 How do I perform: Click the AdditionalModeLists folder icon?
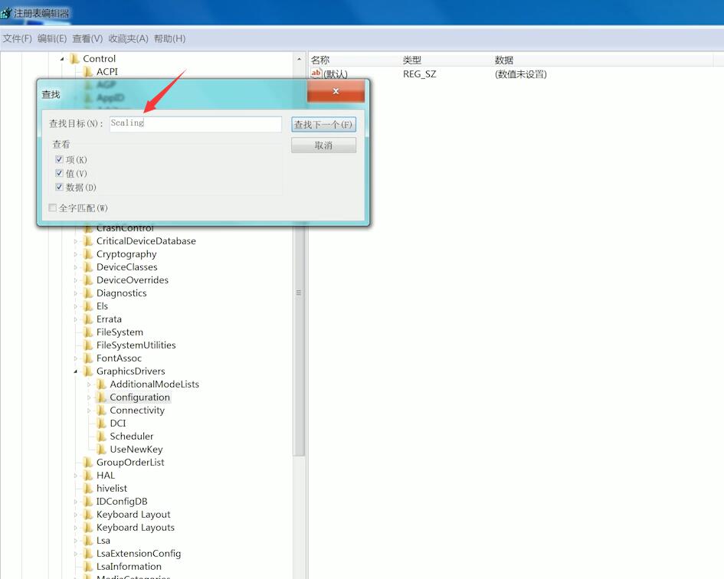click(x=101, y=384)
